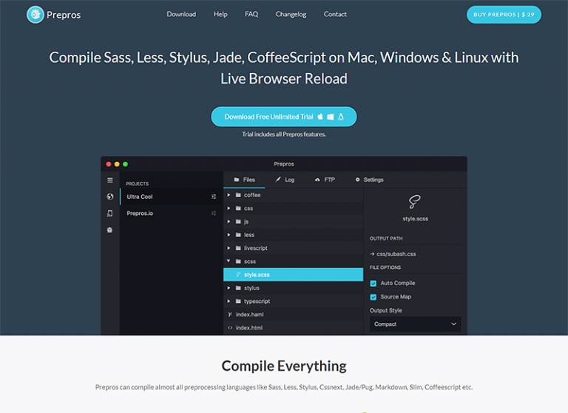Viewport: 568px width, 413px height.
Task: Click the Buy Prepros $29 button
Action: coord(504,14)
